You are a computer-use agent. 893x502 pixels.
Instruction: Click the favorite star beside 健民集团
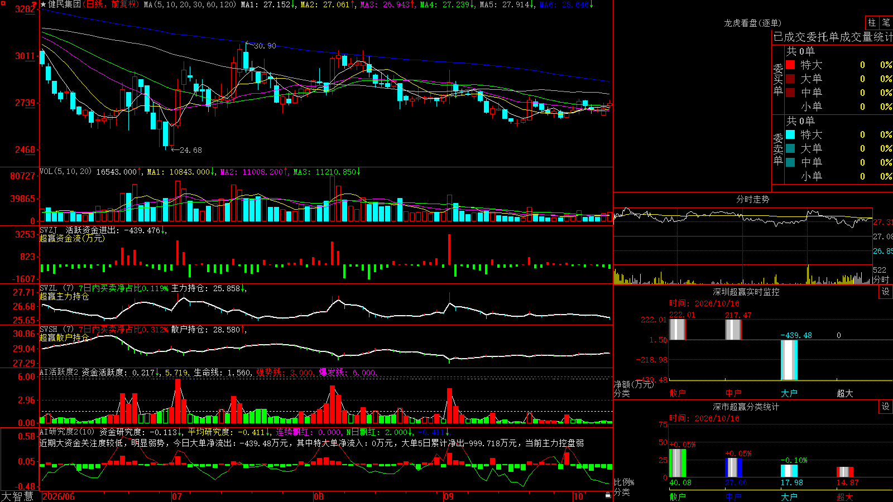point(43,4)
